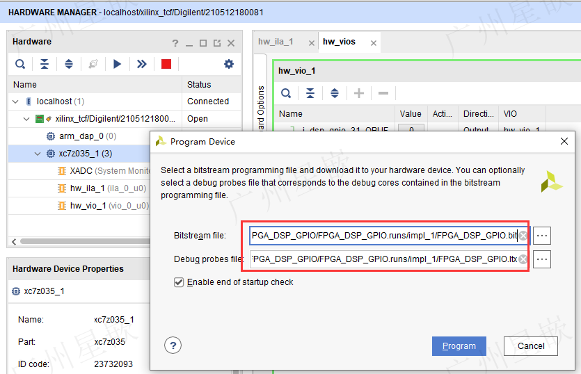
Task: Select arm_dap_0 in hardware tree
Action: [x=88, y=136]
